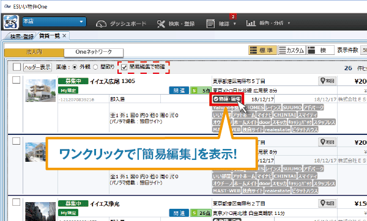Viewport: 367px width, 221px height.
Task: Click the レインズ tag in the second listing
Action: point(273,168)
